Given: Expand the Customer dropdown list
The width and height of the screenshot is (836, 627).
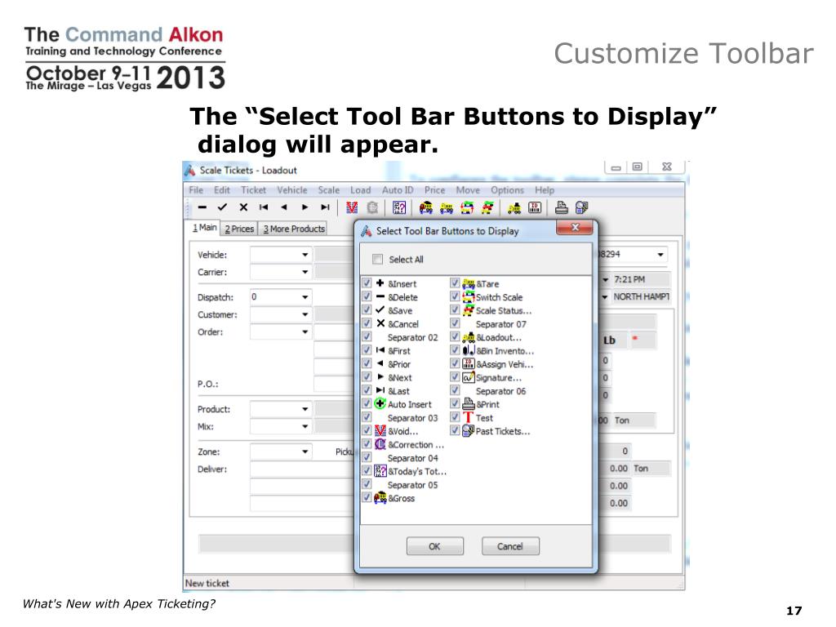Looking at the screenshot, I should [305, 315].
